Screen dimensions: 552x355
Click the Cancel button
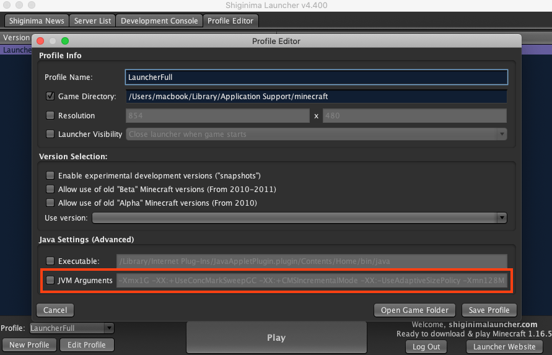(55, 310)
